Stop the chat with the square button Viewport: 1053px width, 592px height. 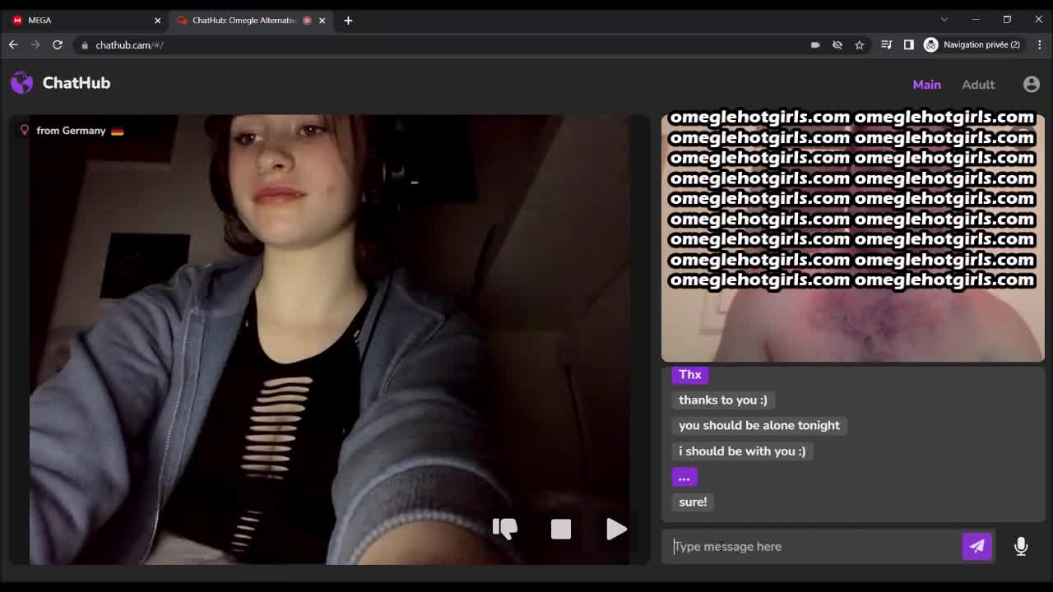(x=561, y=530)
